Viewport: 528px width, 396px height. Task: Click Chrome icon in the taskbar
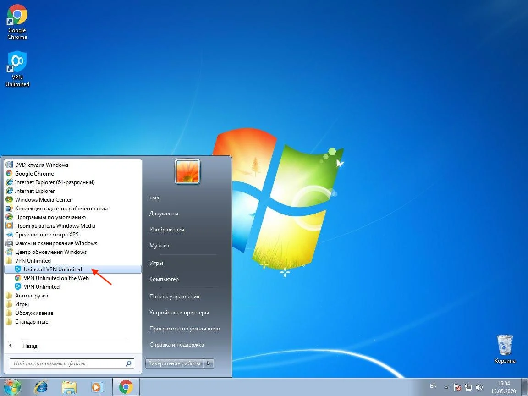click(126, 387)
